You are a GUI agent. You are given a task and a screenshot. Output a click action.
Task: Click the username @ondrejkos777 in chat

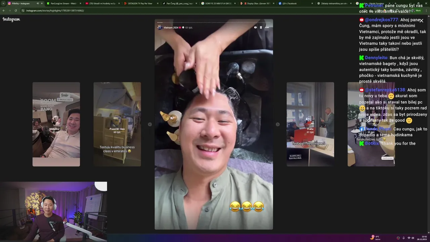click(x=382, y=20)
